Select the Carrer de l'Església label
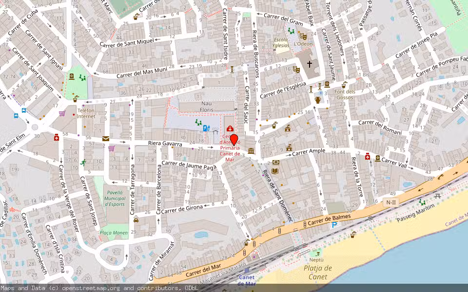Viewport: 468px width, 292px height. [283, 90]
